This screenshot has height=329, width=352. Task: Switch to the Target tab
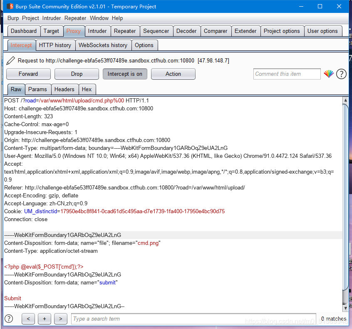pyautogui.click(x=51, y=31)
